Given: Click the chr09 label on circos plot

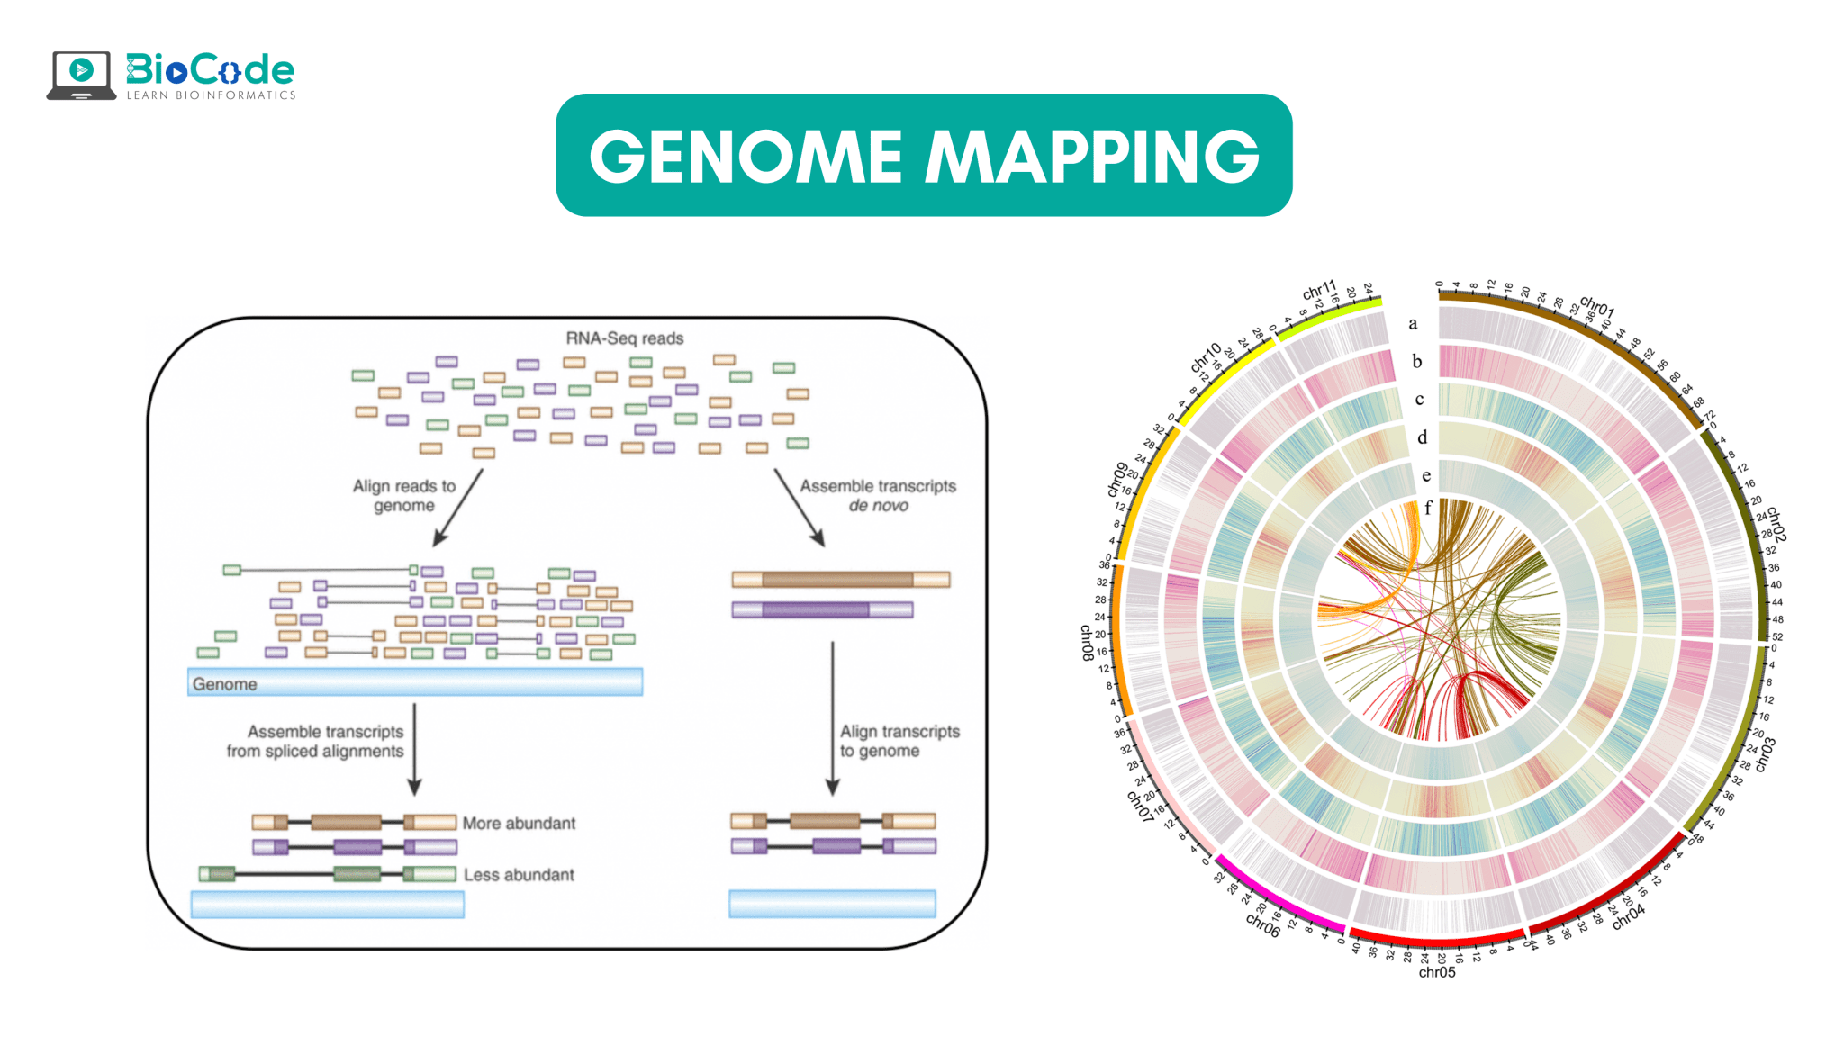Looking at the screenshot, I should (1118, 480).
